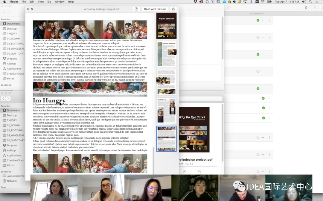Select Desktop in the lower Finder sidebar

[12, 115]
